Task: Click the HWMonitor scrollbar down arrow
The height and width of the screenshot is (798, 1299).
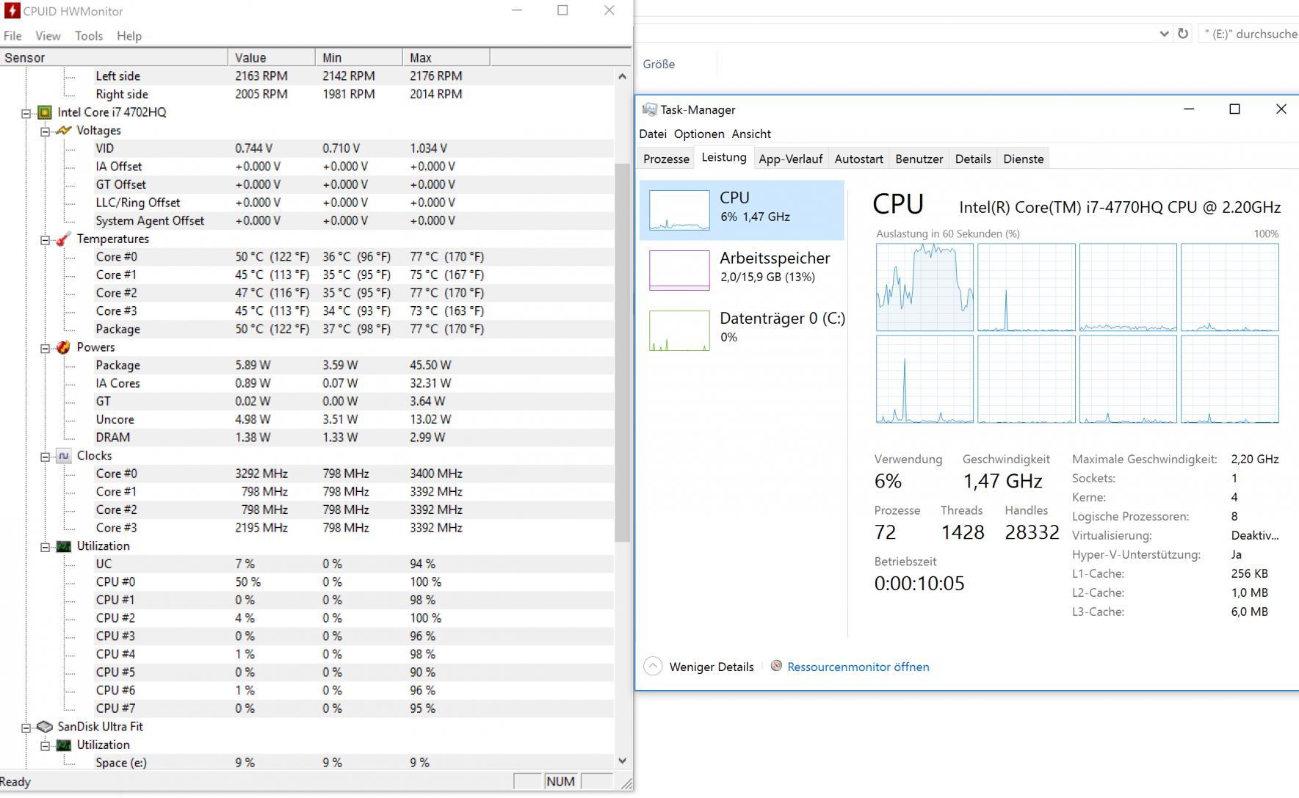Action: 622,761
